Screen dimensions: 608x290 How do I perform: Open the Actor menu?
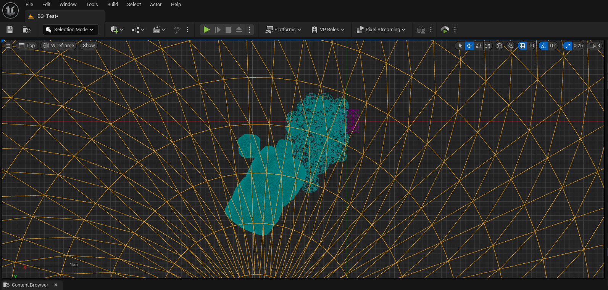coord(156,5)
